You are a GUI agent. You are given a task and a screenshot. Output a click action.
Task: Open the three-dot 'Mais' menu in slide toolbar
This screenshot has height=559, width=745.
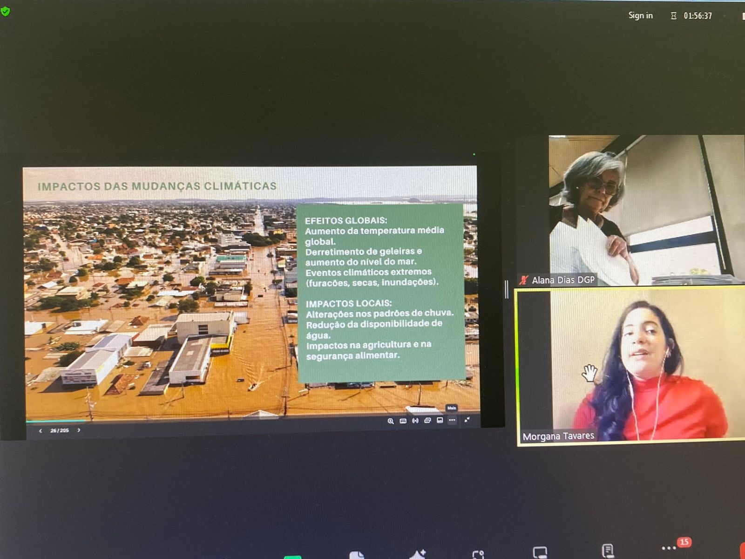(452, 420)
